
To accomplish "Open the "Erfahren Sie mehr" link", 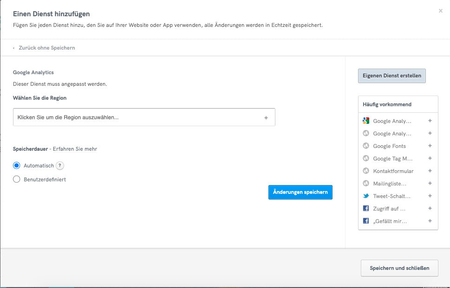I will point(75,149).
